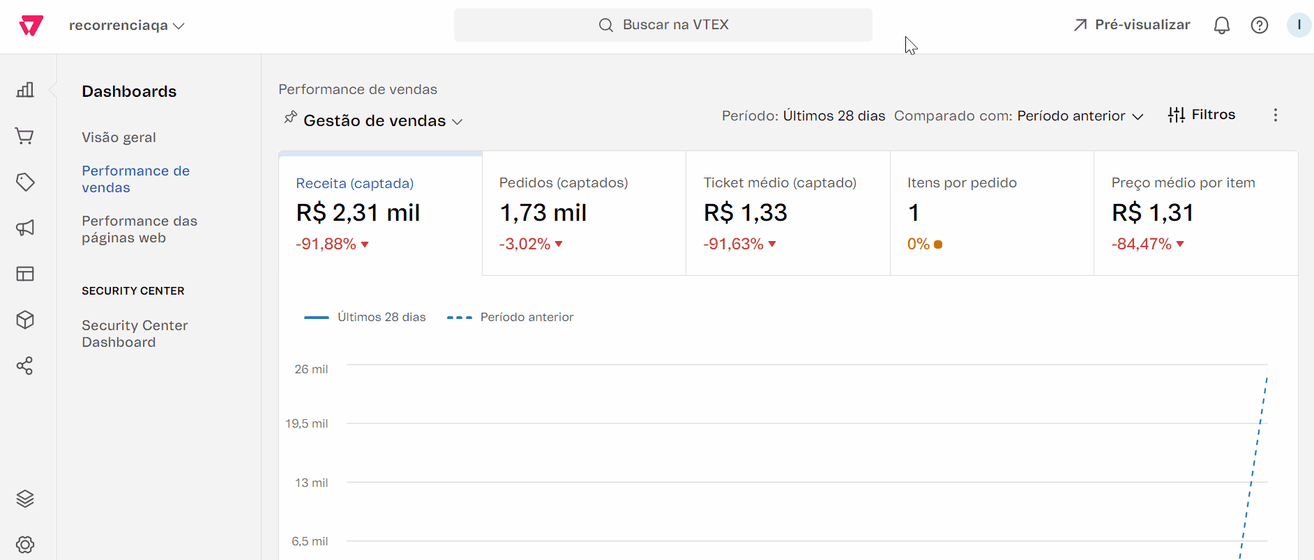Click the VTEX logo icon
Viewport: 1314px width, 560px height.
pos(31,26)
